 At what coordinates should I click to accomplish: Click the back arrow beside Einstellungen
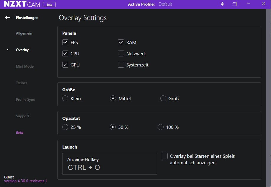click(x=7, y=17)
